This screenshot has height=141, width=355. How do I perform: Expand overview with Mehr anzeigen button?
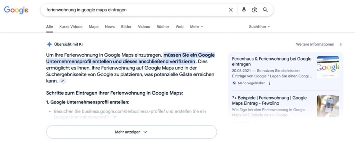131,132
